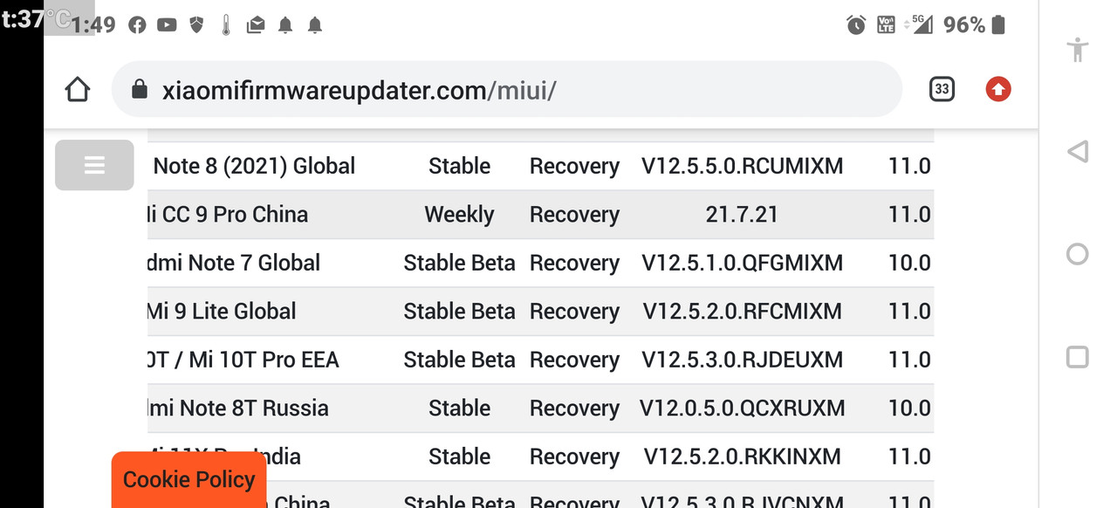Tap Recovery in the V12.5.1.0.QFGMIXM row
This screenshot has height=508, width=1117.
(574, 263)
